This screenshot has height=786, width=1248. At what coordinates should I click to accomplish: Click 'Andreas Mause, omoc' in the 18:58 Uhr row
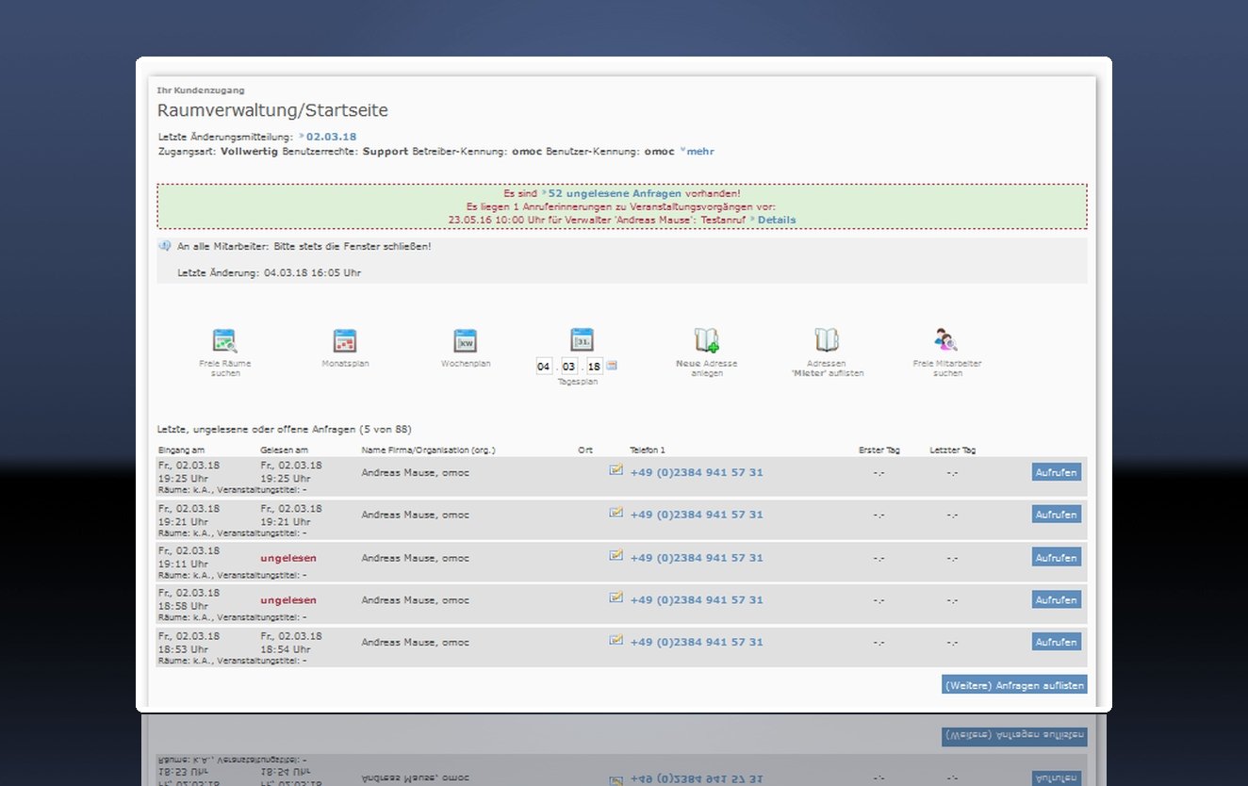(x=415, y=599)
